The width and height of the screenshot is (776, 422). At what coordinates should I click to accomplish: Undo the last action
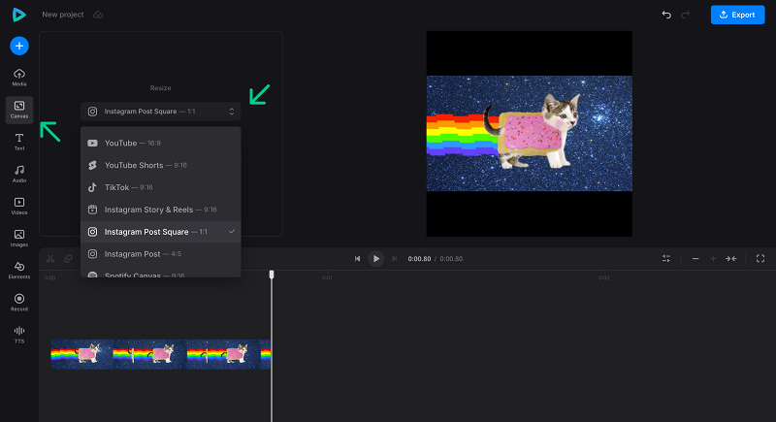[x=666, y=15]
